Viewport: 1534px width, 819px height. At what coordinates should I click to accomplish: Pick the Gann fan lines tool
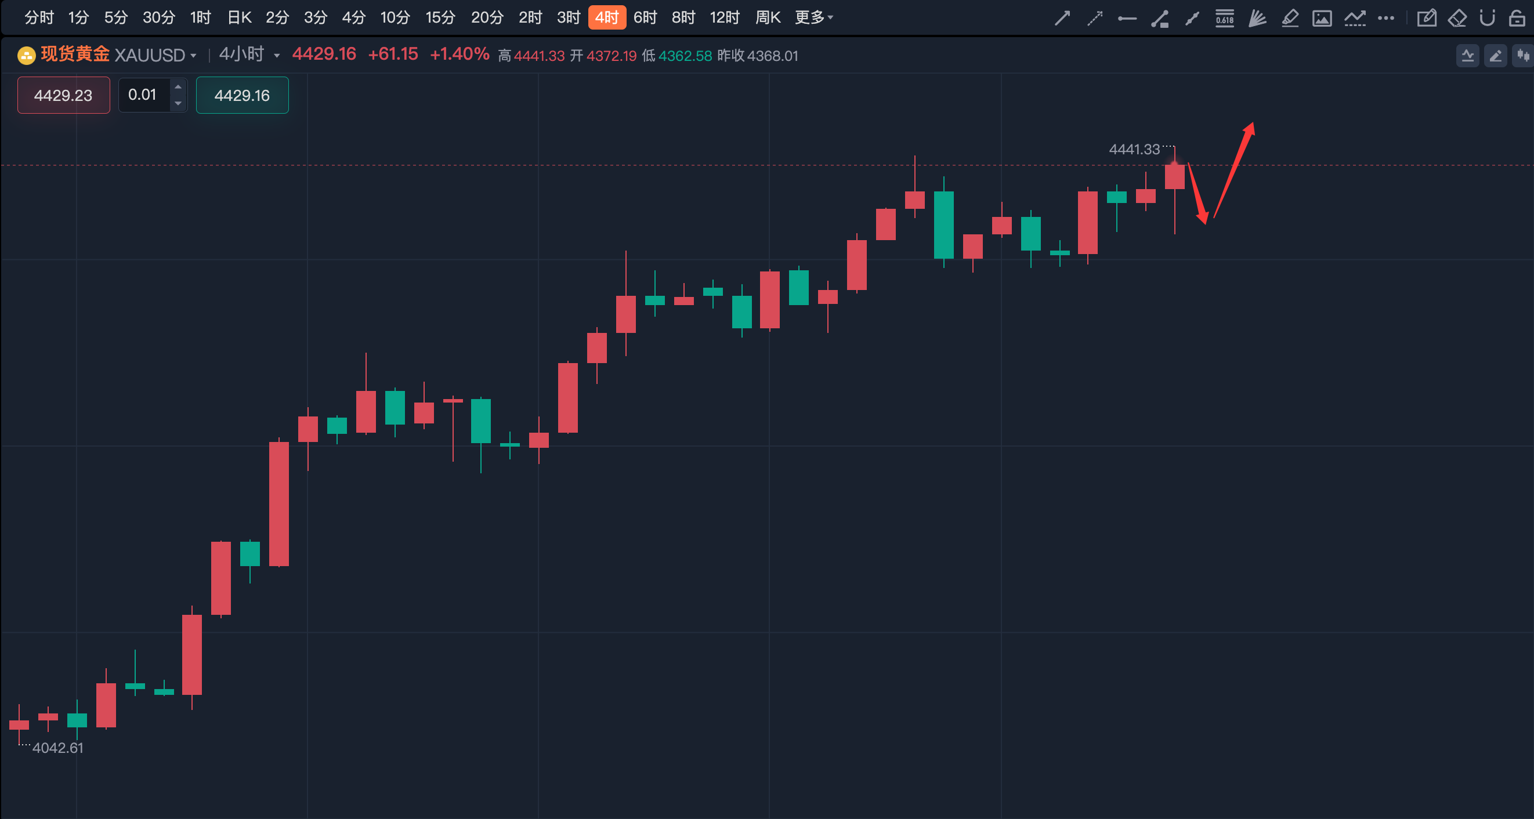tap(1257, 19)
